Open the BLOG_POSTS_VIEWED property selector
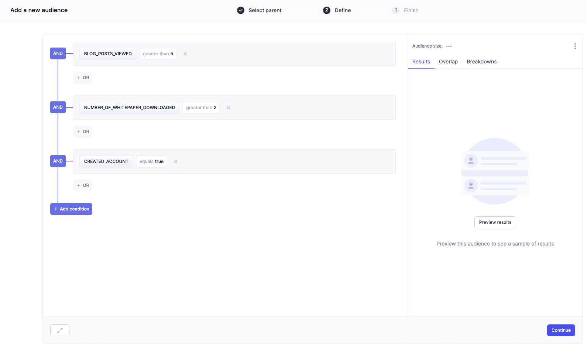This screenshot has height=348, width=587. tap(108, 54)
